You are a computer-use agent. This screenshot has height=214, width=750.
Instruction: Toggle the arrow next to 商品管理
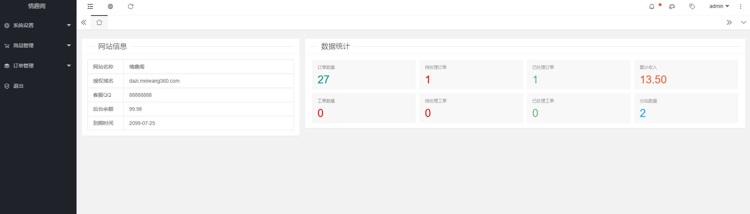pos(69,45)
